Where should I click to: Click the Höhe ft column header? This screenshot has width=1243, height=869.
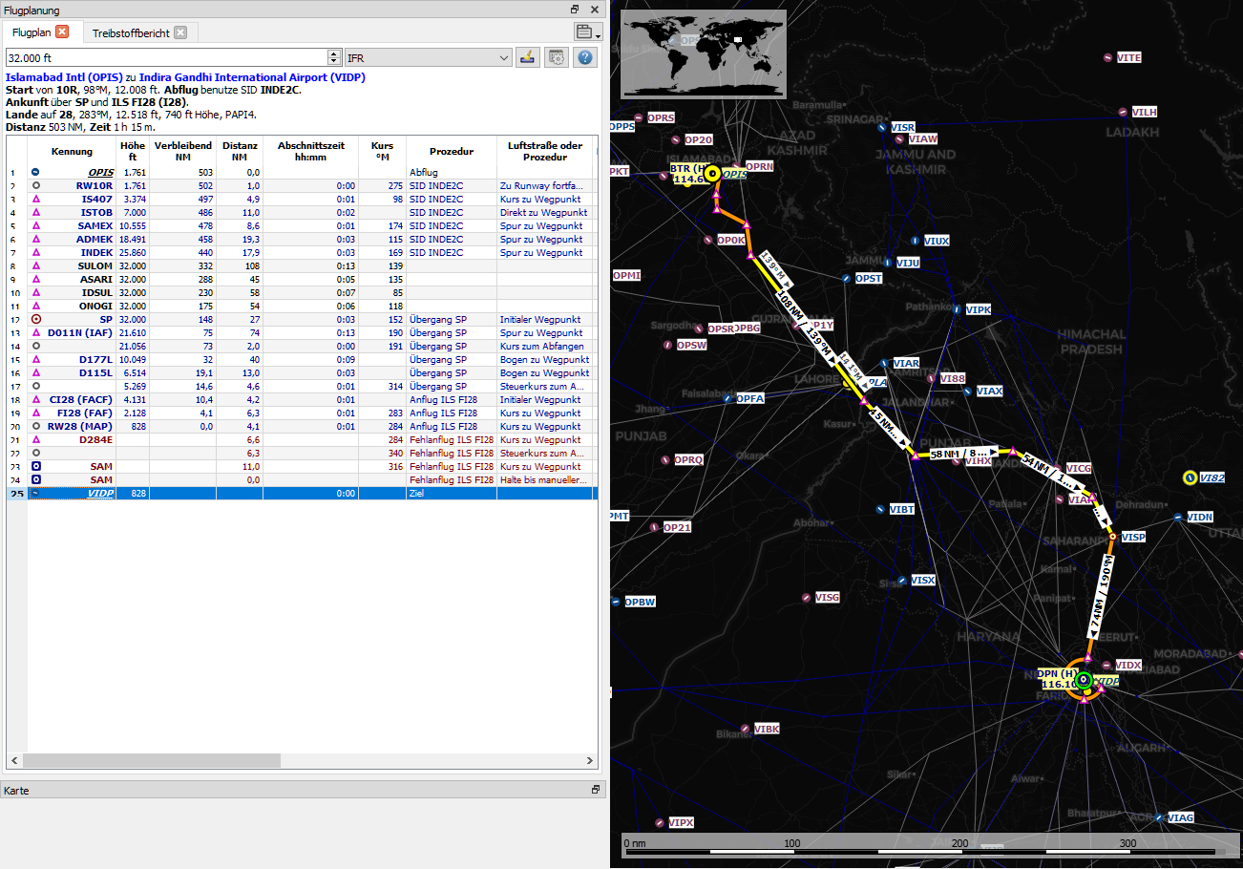pos(133,151)
